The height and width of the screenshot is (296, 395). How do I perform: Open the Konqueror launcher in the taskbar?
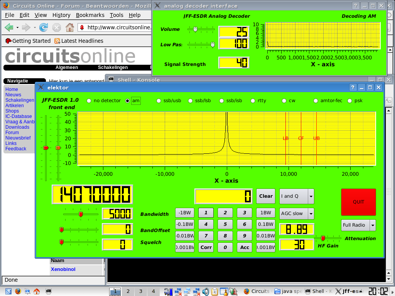point(27,291)
